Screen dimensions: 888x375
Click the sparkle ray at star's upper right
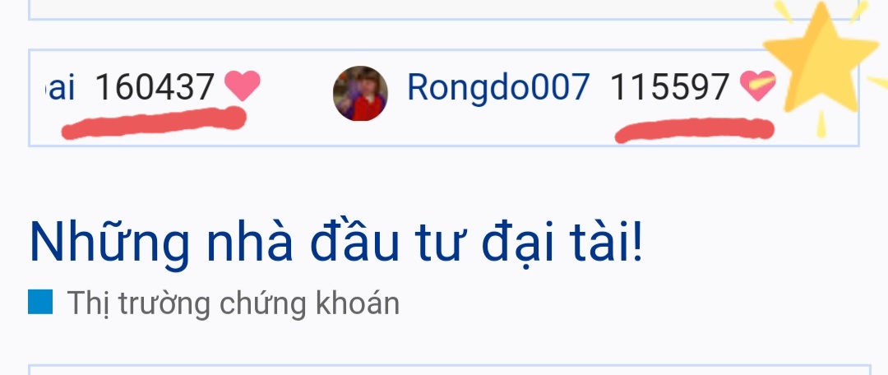pyautogui.click(x=859, y=12)
